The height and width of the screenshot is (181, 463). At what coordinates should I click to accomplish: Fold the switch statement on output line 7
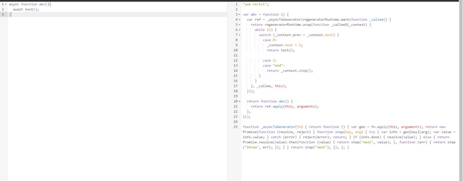pos(239,35)
